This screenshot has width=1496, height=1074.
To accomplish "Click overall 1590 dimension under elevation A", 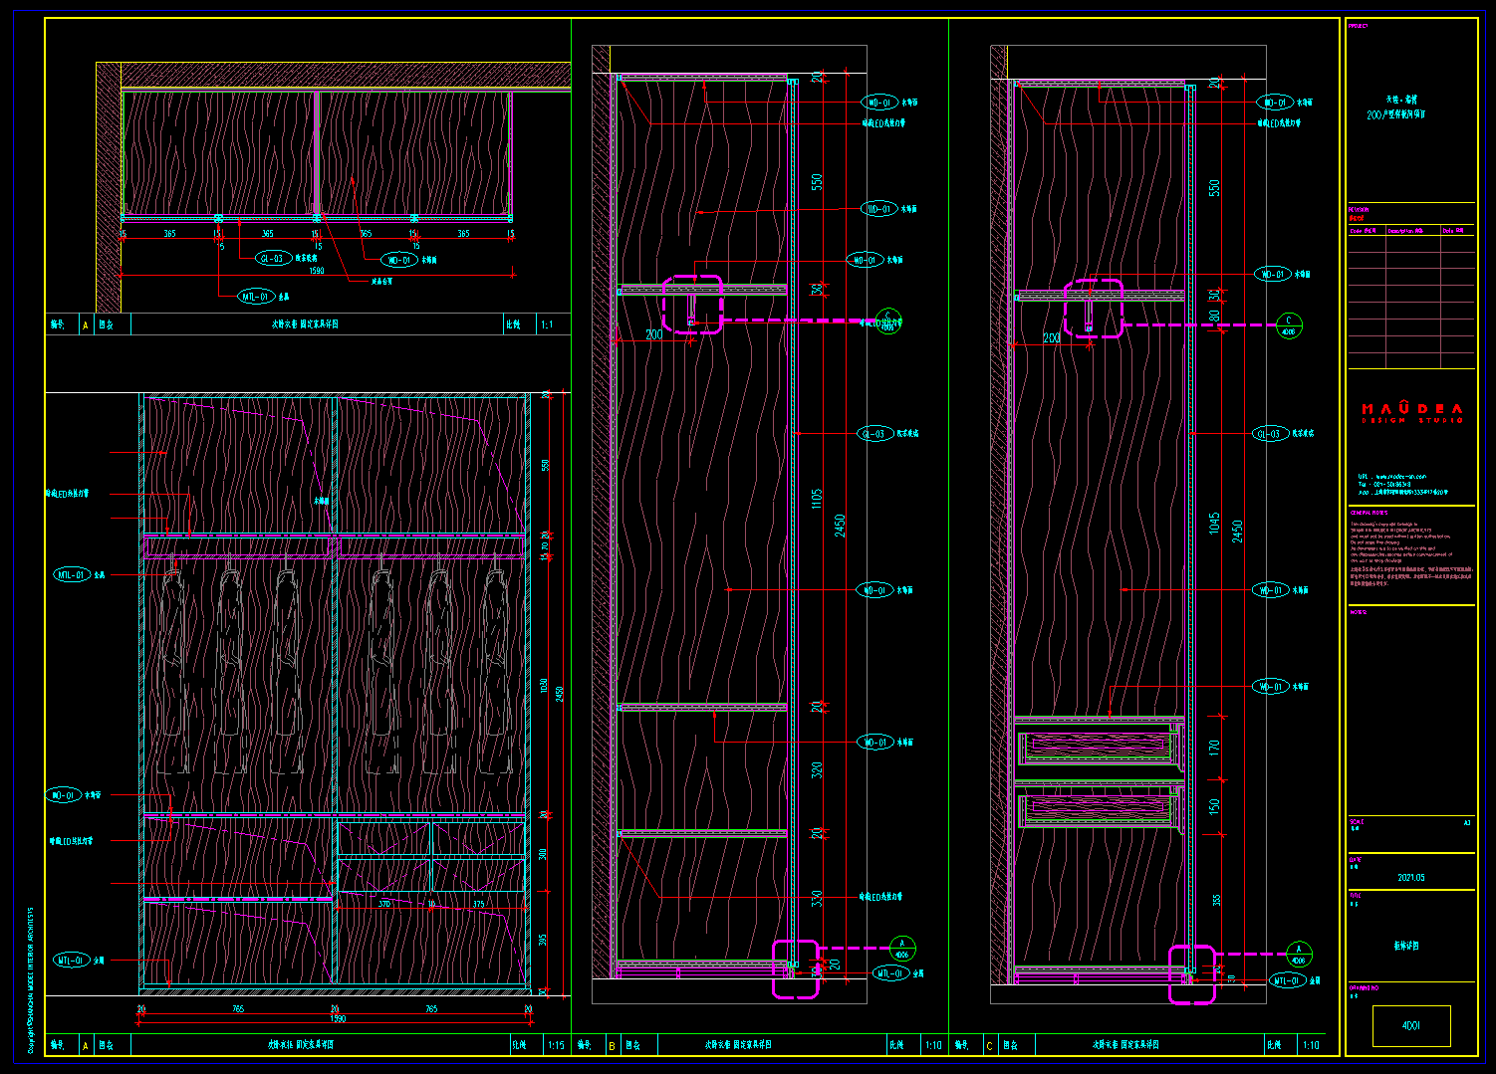I will pos(338,1019).
